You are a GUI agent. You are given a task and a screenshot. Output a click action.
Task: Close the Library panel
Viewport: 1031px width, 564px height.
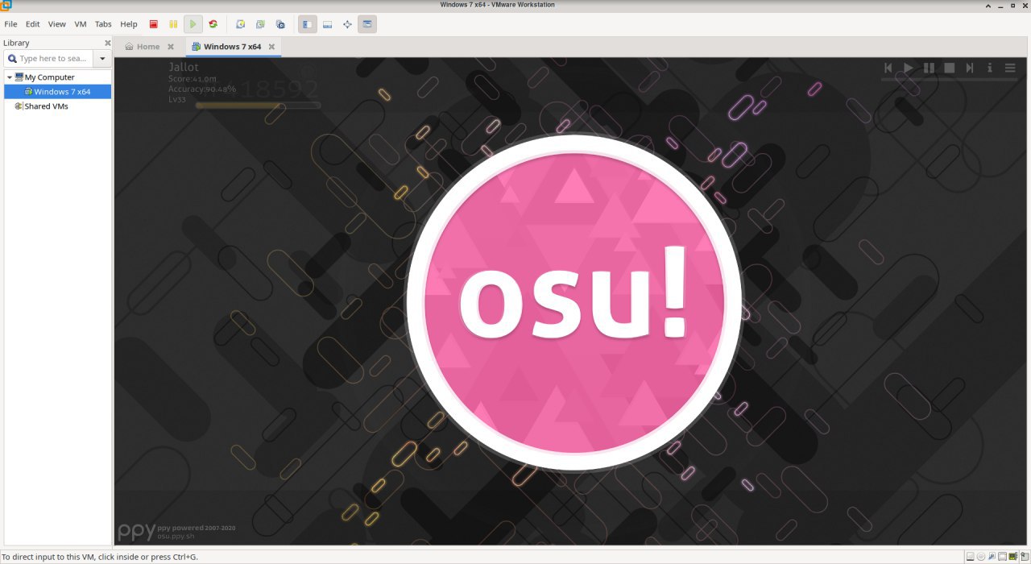[x=107, y=43]
